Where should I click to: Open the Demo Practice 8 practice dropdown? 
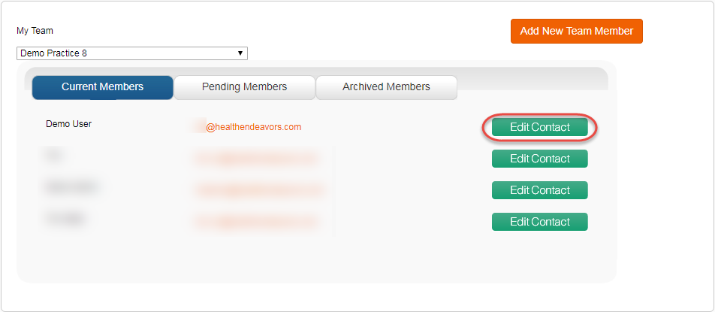pyautogui.click(x=131, y=53)
